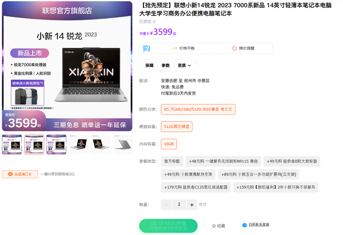Open the 保障 tab
This screenshot has width=343, height=235.
[149, 66]
